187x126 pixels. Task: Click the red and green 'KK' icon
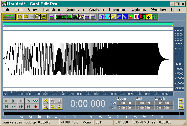143,17
